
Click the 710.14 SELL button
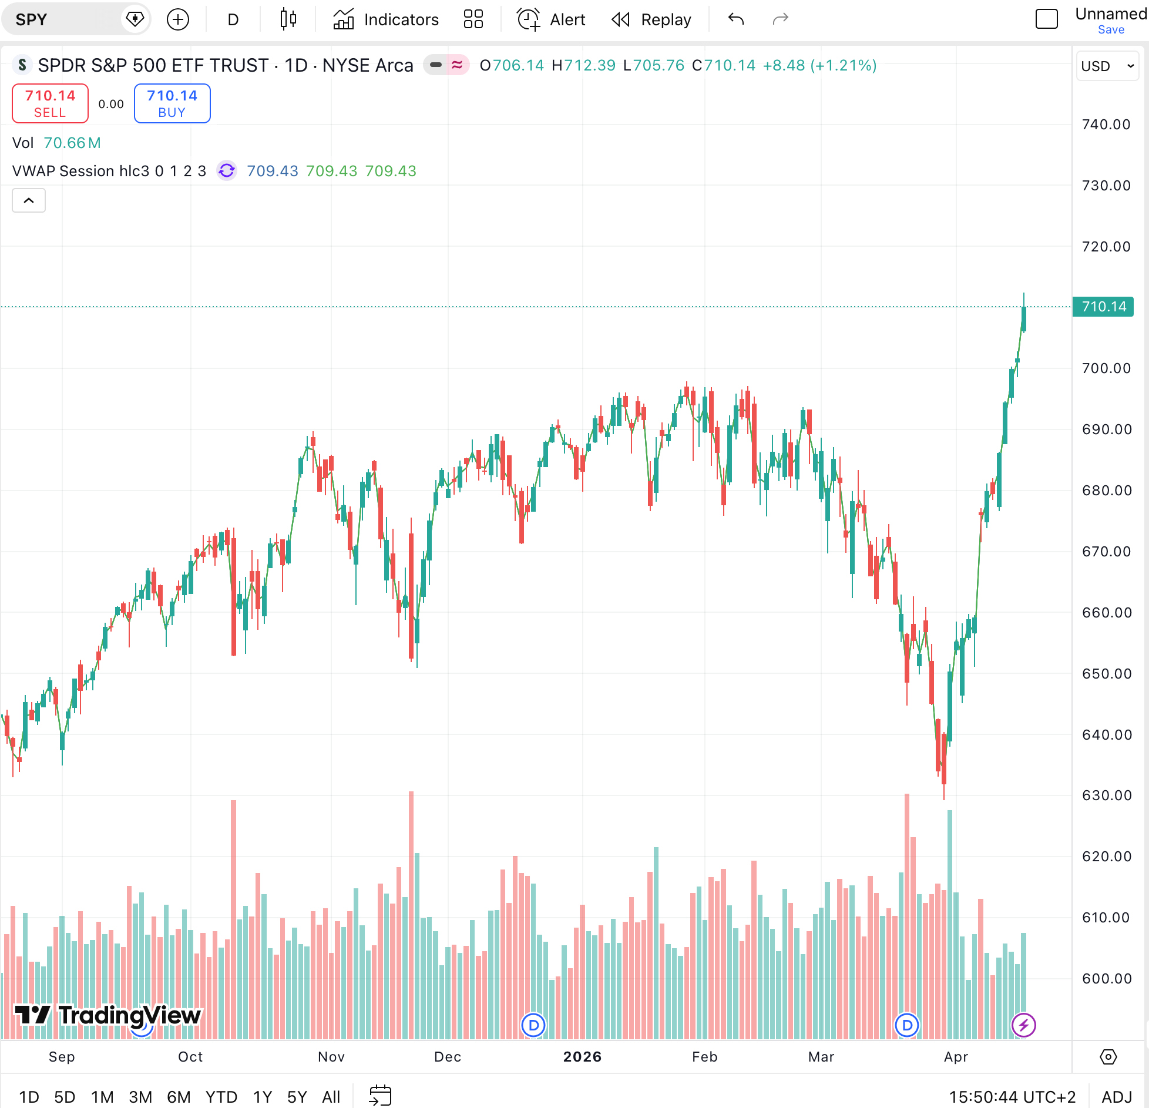[51, 103]
